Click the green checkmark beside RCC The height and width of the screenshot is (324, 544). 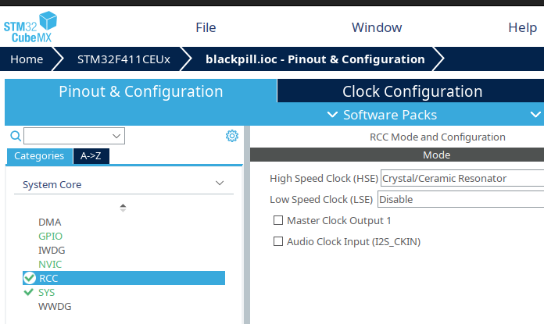tap(30, 278)
